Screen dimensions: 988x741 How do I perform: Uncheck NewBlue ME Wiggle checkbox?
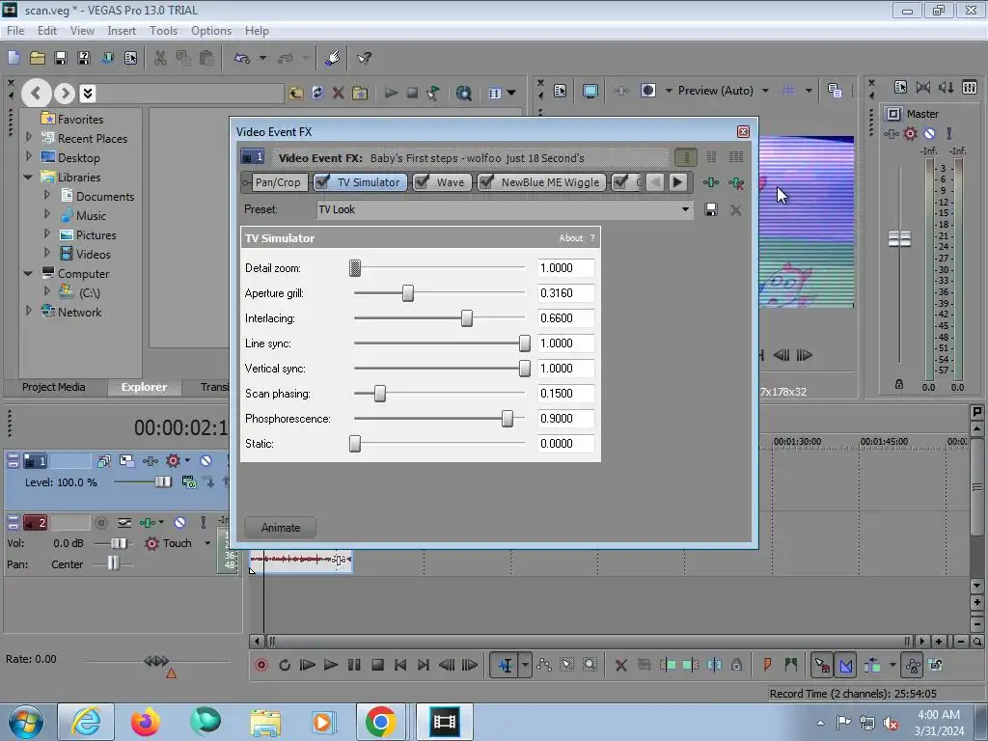(486, 182)
